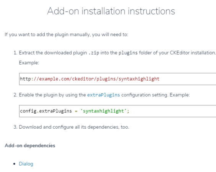Viewport: 216px width, 172px height.
Task: Click the 'Example:' label under step one
Action: click(x=29, y=63)
